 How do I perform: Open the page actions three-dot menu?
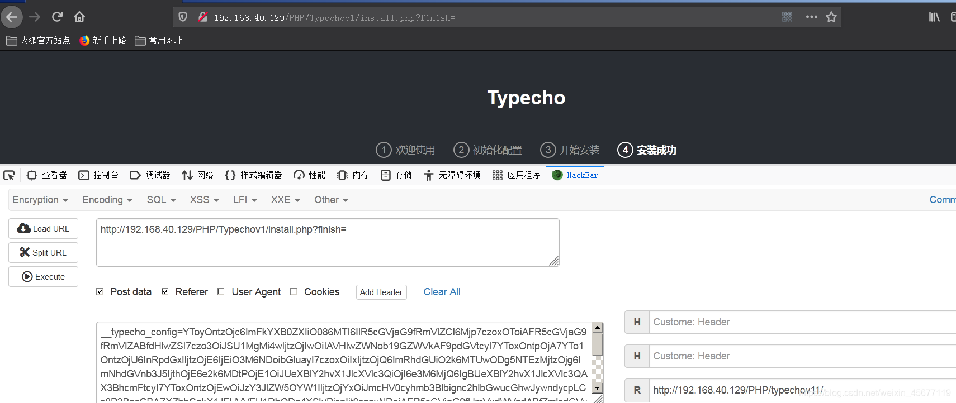click(x=812, y=17)
